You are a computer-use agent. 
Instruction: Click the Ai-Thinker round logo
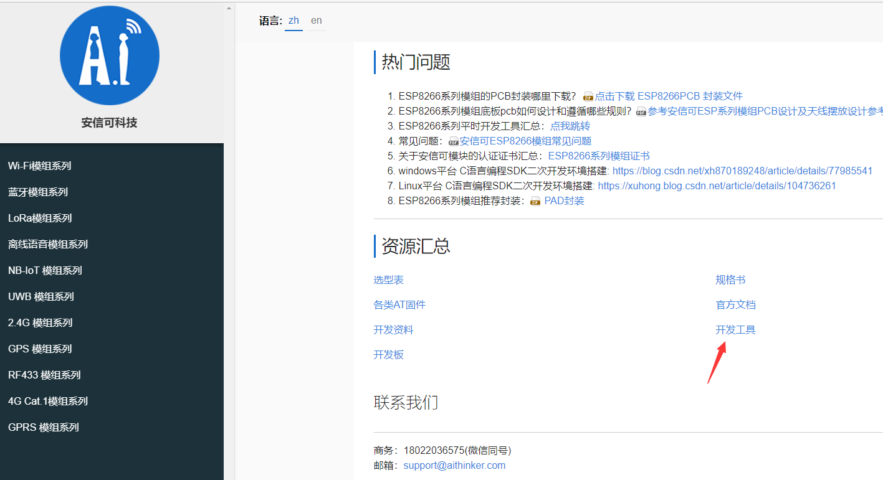110,55
